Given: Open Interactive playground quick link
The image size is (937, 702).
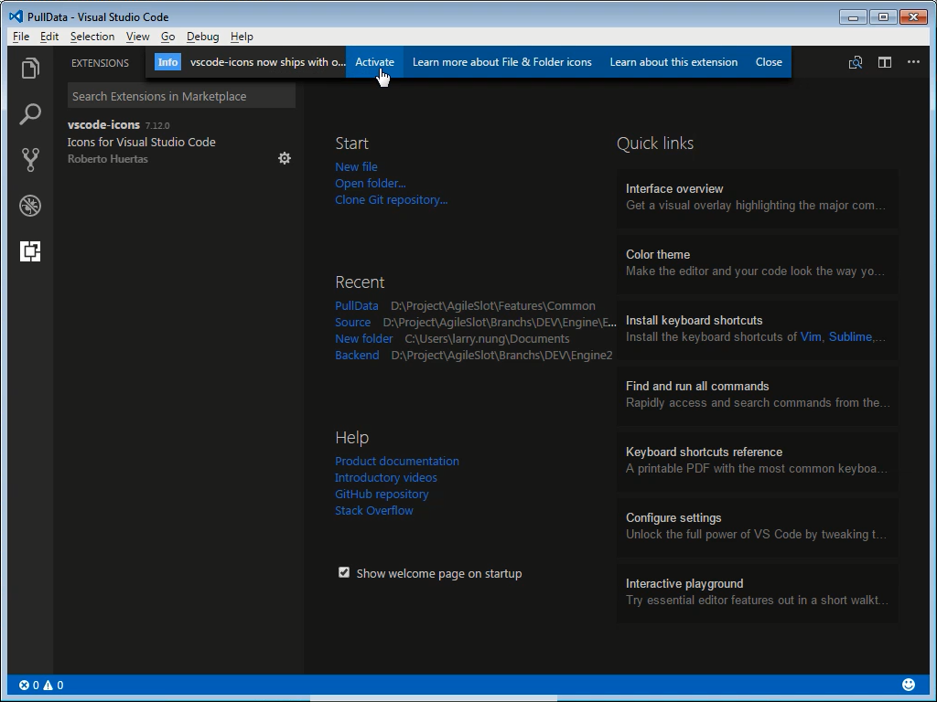Looking at the screenshot, I should pyautogui.click(x=757, y=592).
